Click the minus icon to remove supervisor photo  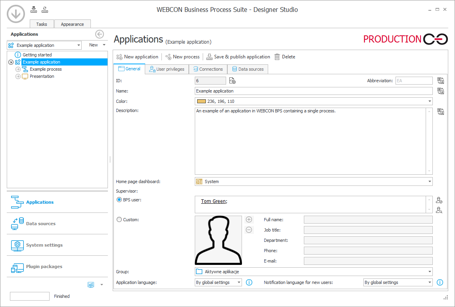pyautogui.click(x=249, y=230)
